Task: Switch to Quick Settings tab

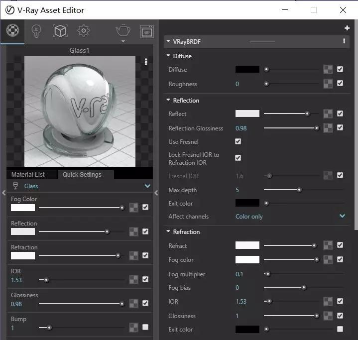Action: pos(86,174)
